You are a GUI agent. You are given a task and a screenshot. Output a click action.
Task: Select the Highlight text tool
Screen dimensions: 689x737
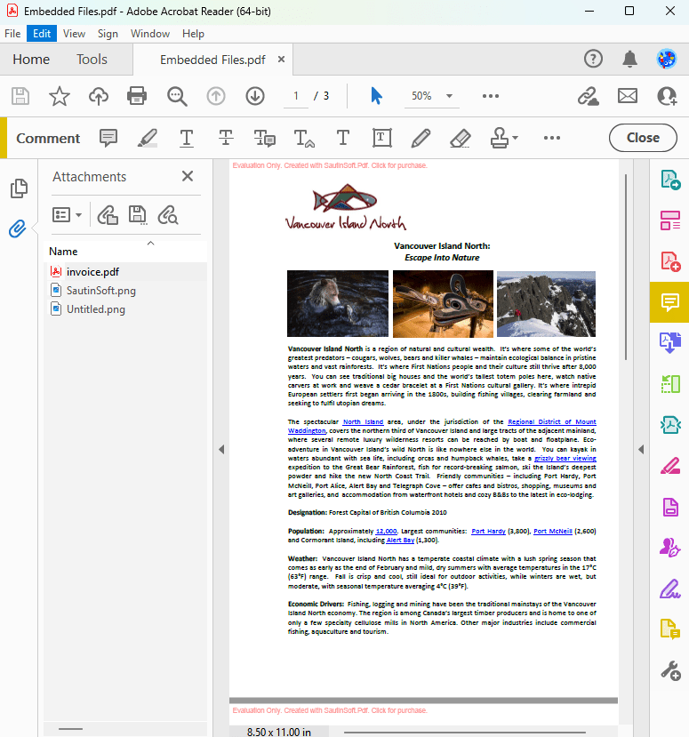[x=148, y=138]
